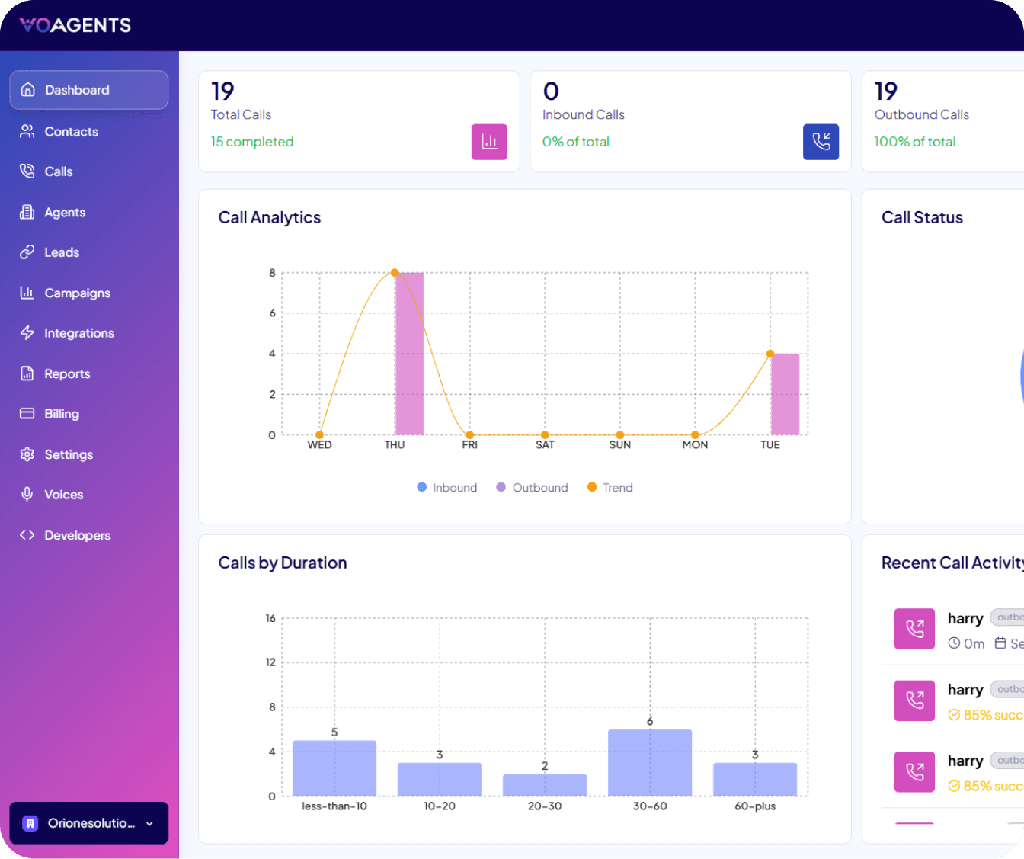This screenshot has height=859, width=1024.
Task: Click the Calls phone icon
Action: [x=28, y=171]
